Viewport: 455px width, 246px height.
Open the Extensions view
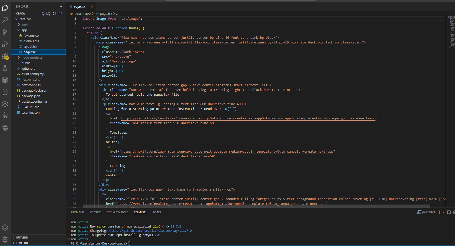coord(5,56)
